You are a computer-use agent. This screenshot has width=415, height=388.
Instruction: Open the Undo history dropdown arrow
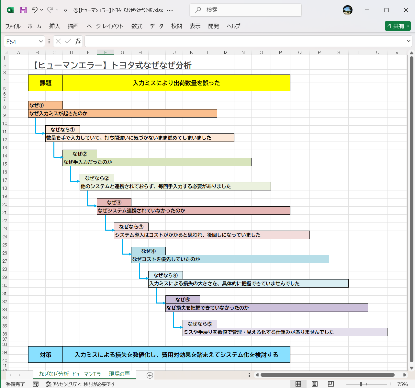[x=41, y=10]
